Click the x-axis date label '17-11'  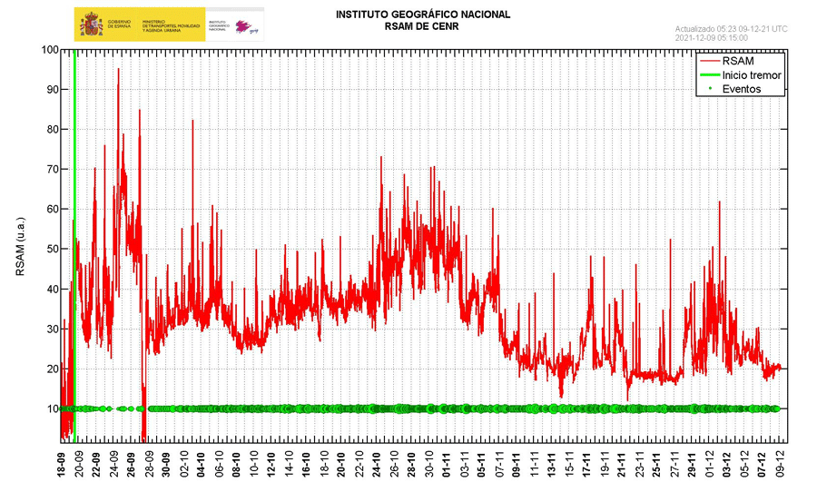tap(586, 465)
